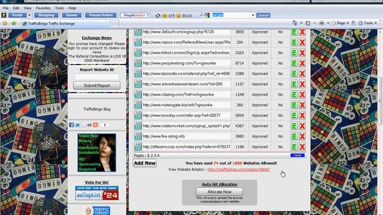Focus the Report Website ID input field

(97, 77)
